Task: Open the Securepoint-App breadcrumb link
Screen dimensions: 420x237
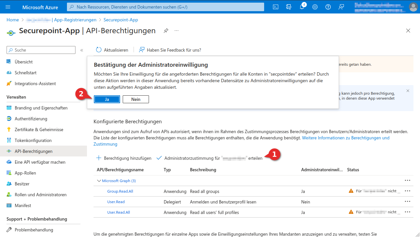Action: pos(121,20)
